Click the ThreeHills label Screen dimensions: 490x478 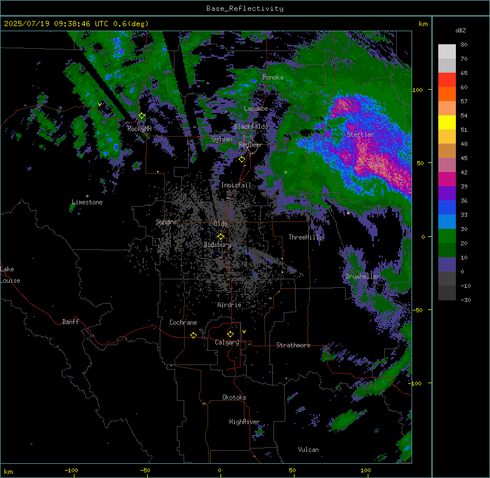click(x=305, y=237)
